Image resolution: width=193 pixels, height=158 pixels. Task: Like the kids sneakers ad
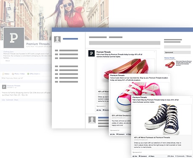coord(113,134)
